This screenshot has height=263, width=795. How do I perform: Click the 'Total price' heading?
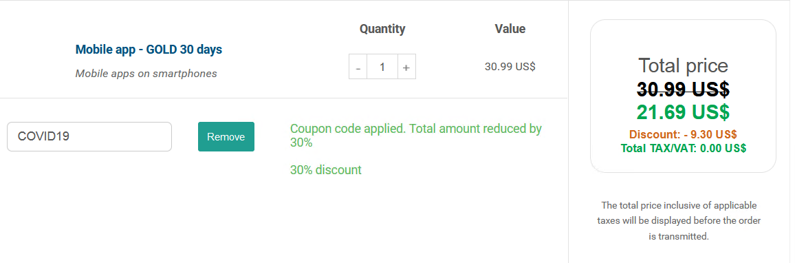[x=683, y=65]
